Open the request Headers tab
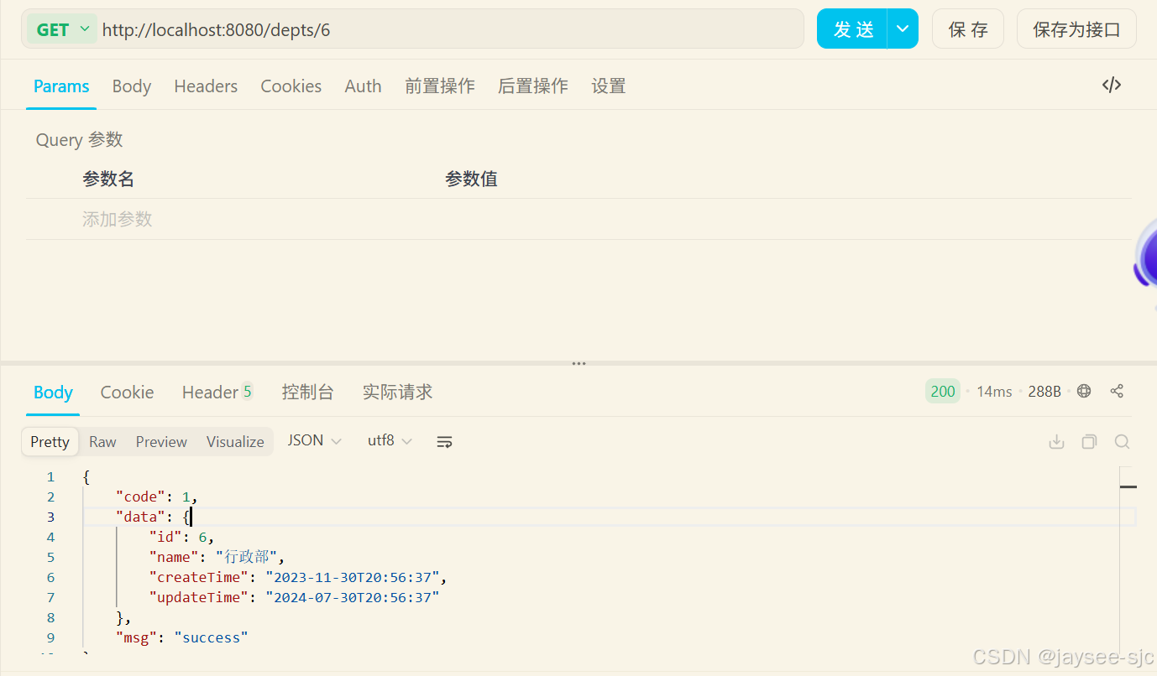The height and width of the screenshot is (676, 1157). [206, 86]
